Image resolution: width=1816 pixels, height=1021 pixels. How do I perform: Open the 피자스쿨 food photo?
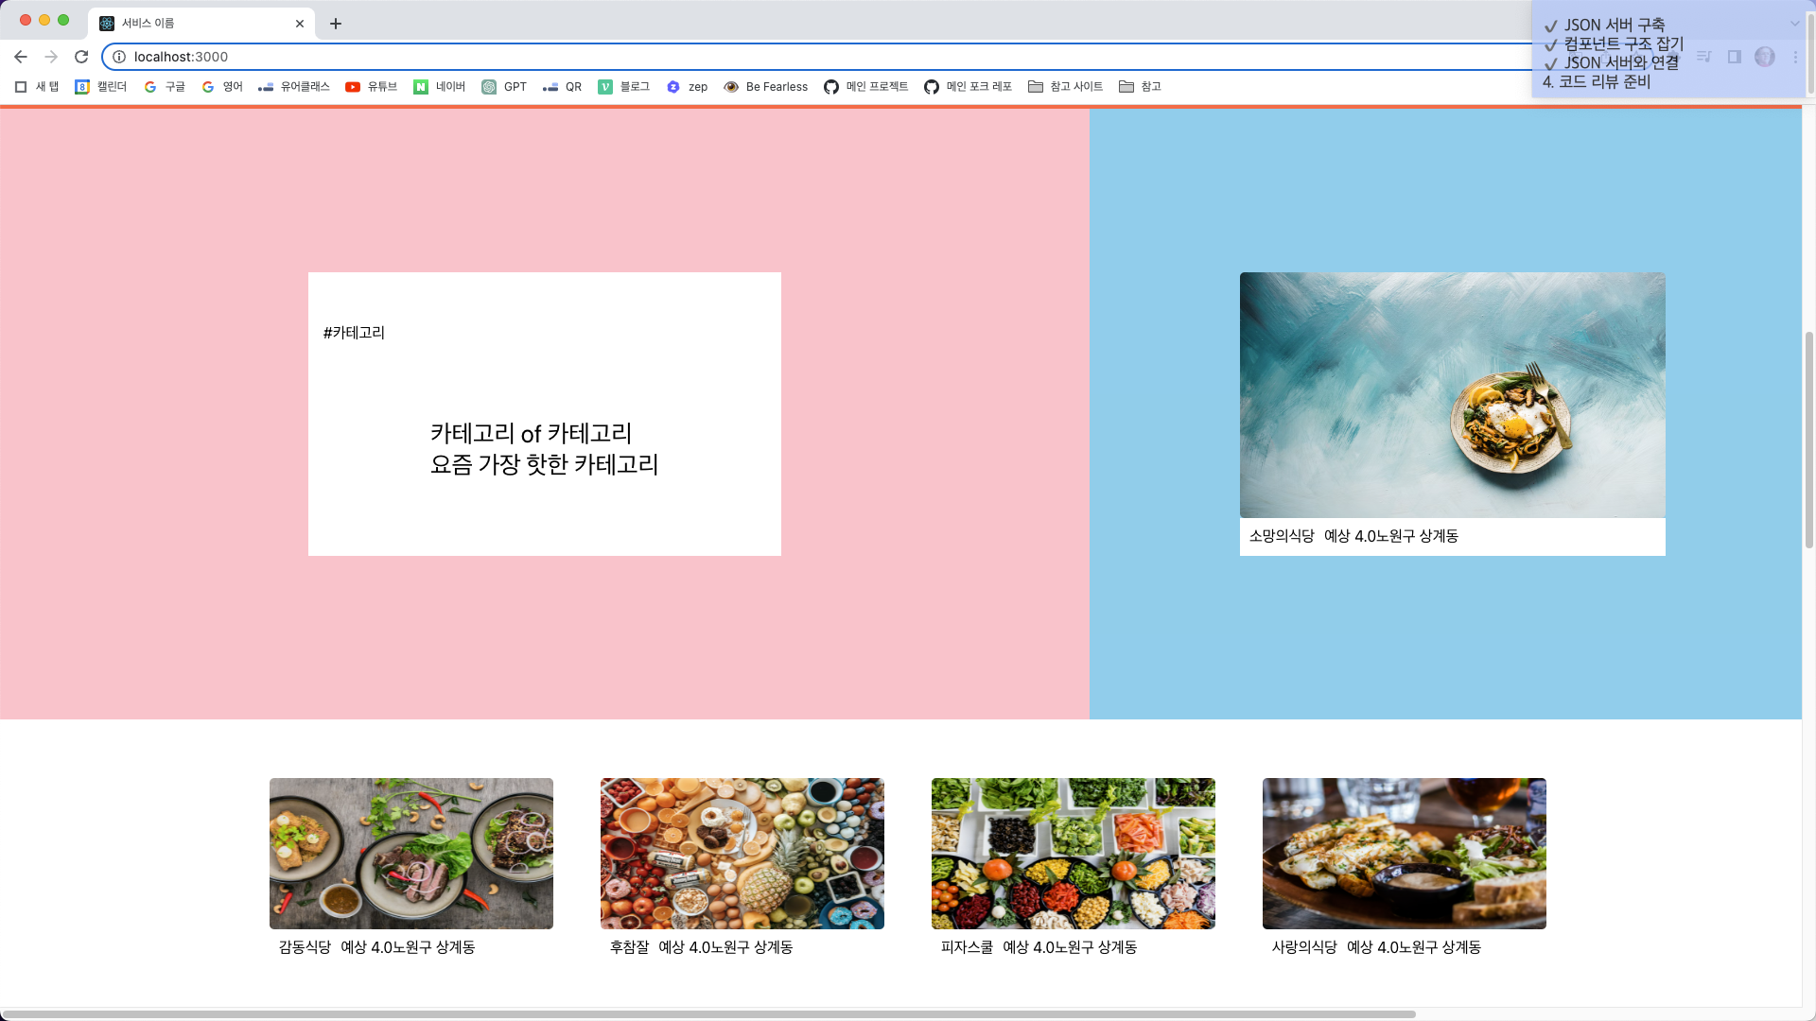click(x=1074, y=854)
